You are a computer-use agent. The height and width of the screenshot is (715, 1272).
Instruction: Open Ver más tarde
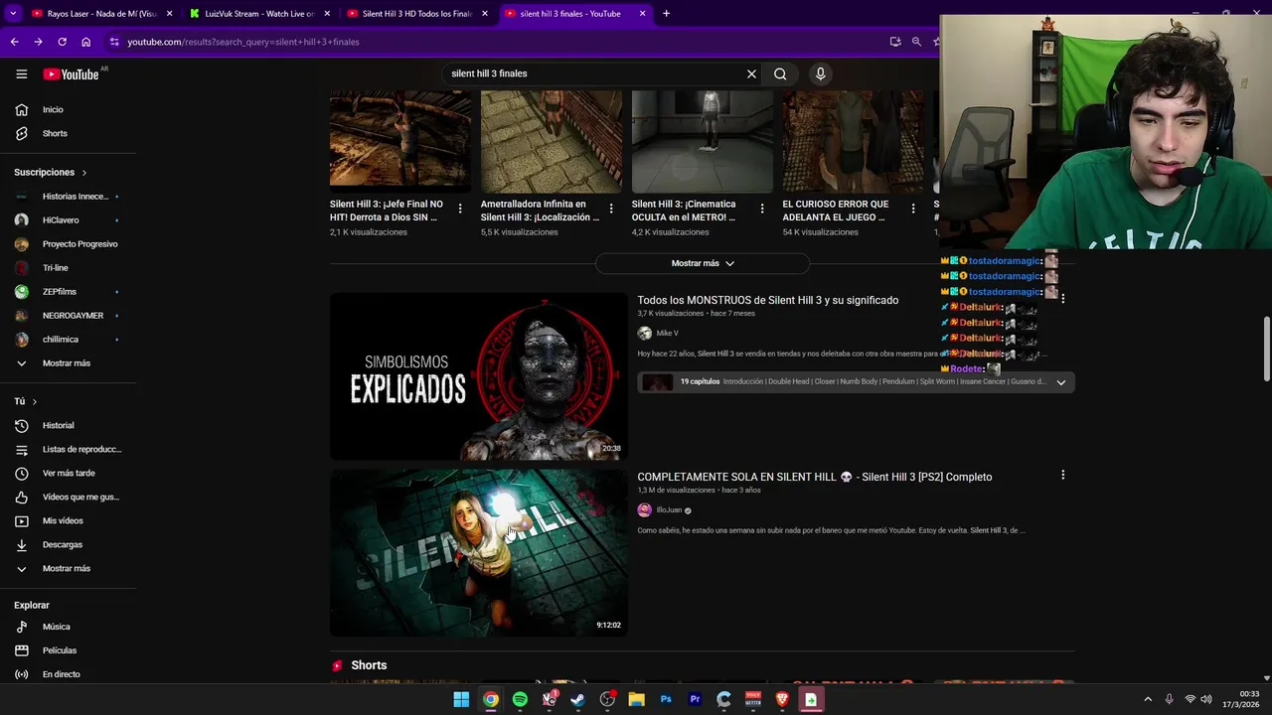[x=68, y=473]
